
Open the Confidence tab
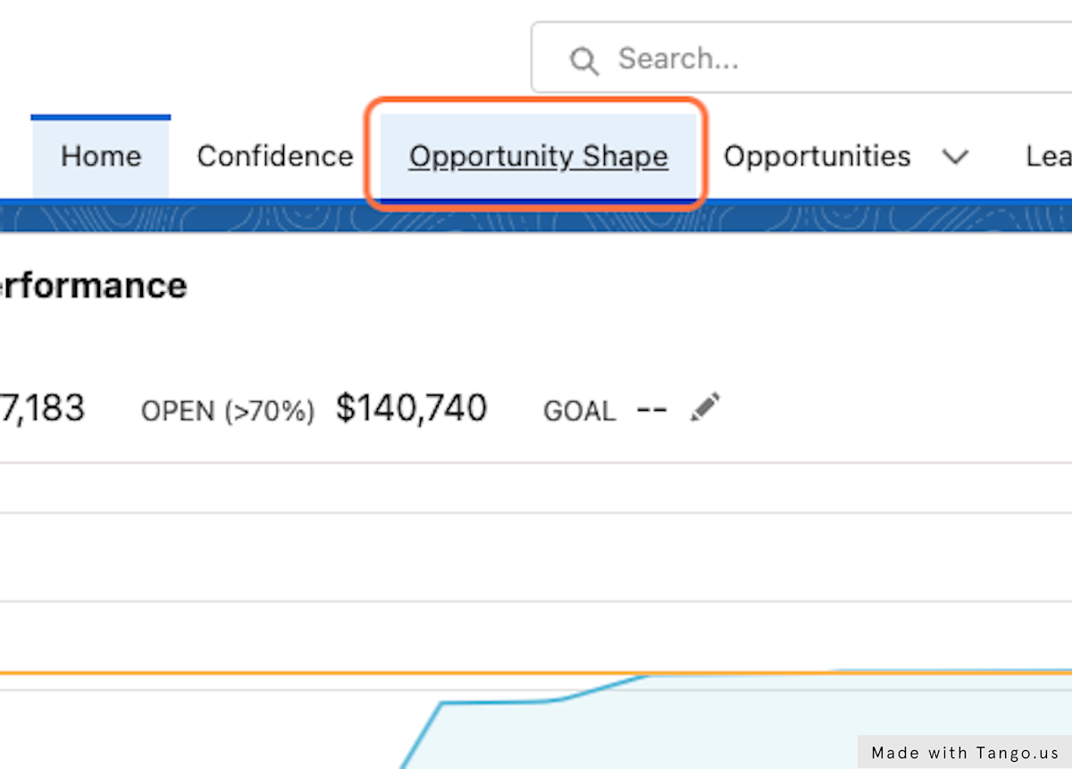pos(275,156)
